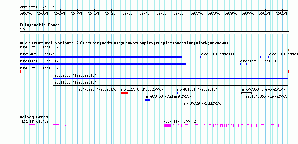The width and height of the screenshot is (298, 144).
Task: Click the nsv2118 (Kidd2008) variant span
Action: 231,57
